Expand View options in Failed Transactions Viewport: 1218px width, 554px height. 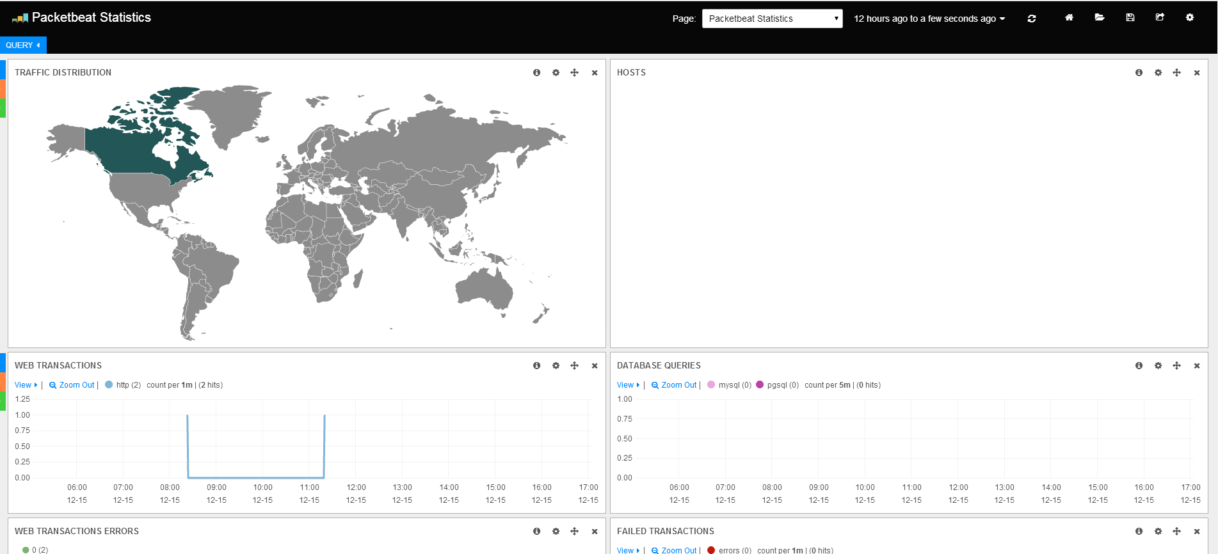[629, 550]
